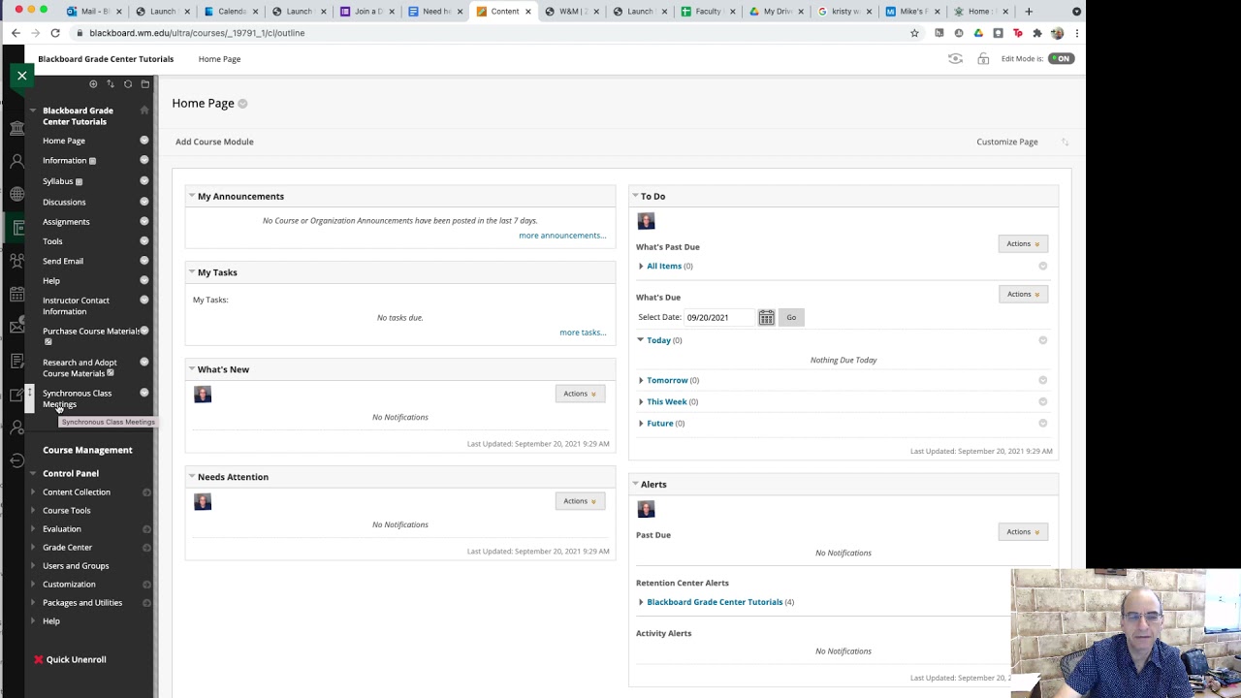Open the Grades icon in the left rail

(x=16, y=361)
